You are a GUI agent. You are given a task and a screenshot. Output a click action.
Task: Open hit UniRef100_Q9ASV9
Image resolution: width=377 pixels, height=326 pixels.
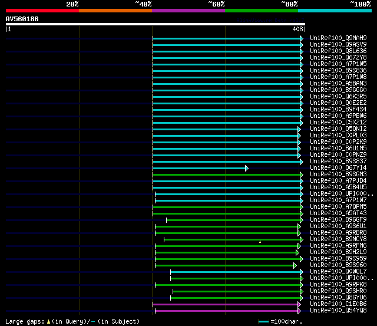tap(338, 45)
